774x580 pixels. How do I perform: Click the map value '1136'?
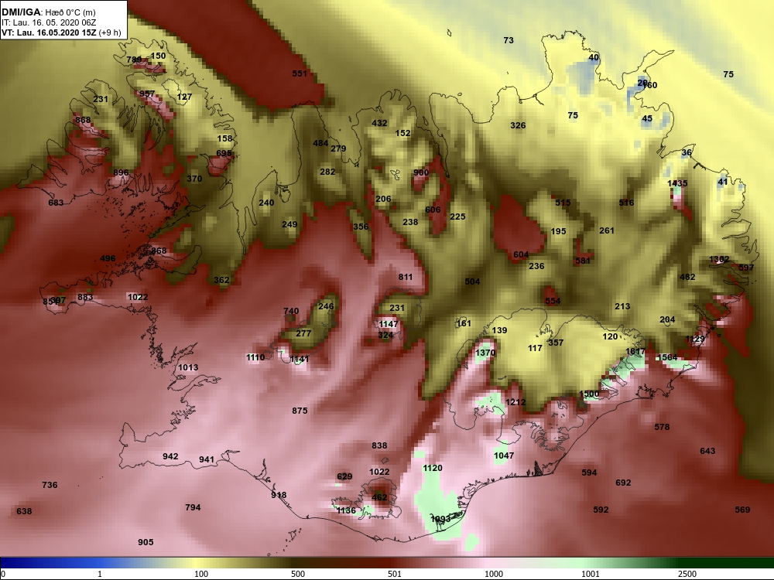346,510
